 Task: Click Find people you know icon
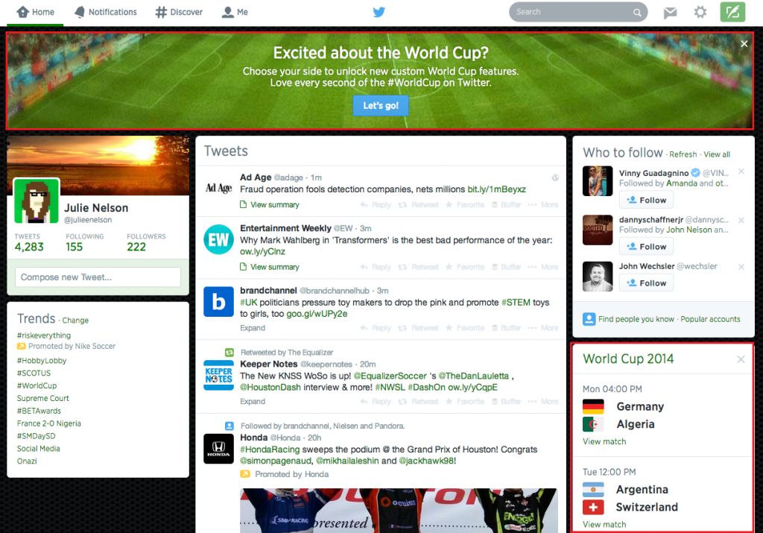pyautogui.click(x=589, y=319)
